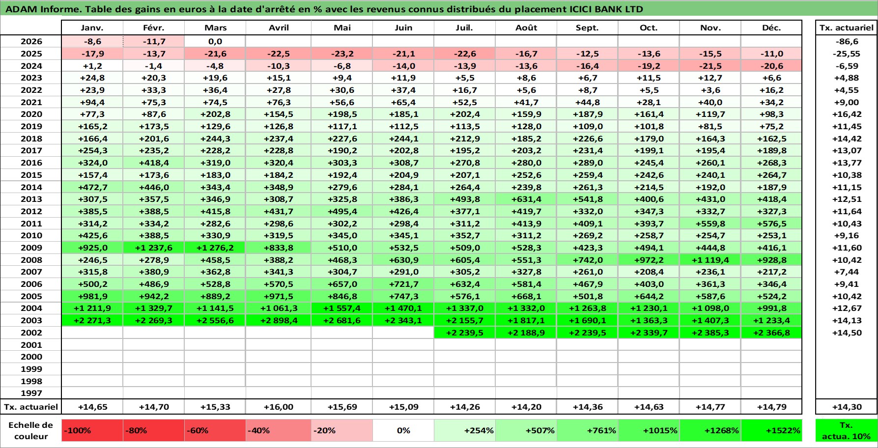Click the cell with value +2 898,4
This screenshot has width=878, height=448.
pyautogui.click(x=279, y=320)
